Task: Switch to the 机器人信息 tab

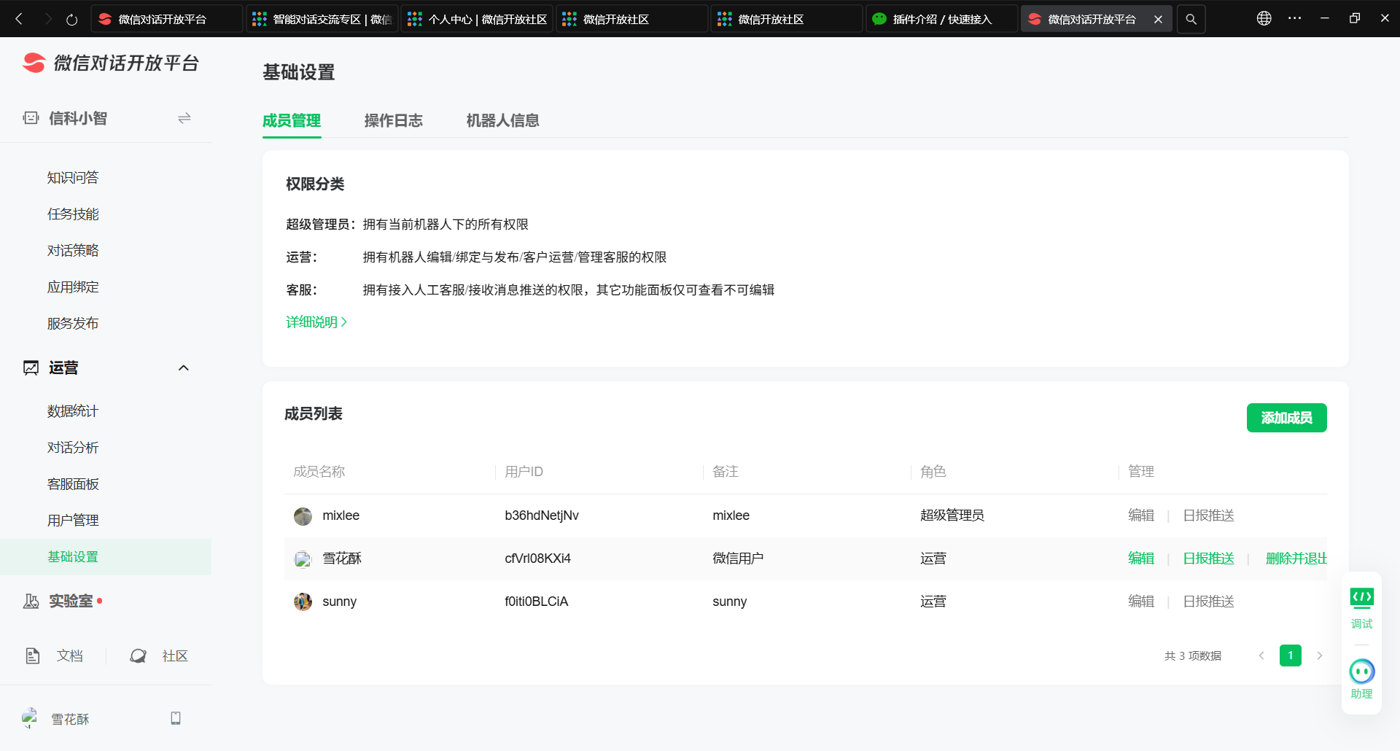Action: 503,120
